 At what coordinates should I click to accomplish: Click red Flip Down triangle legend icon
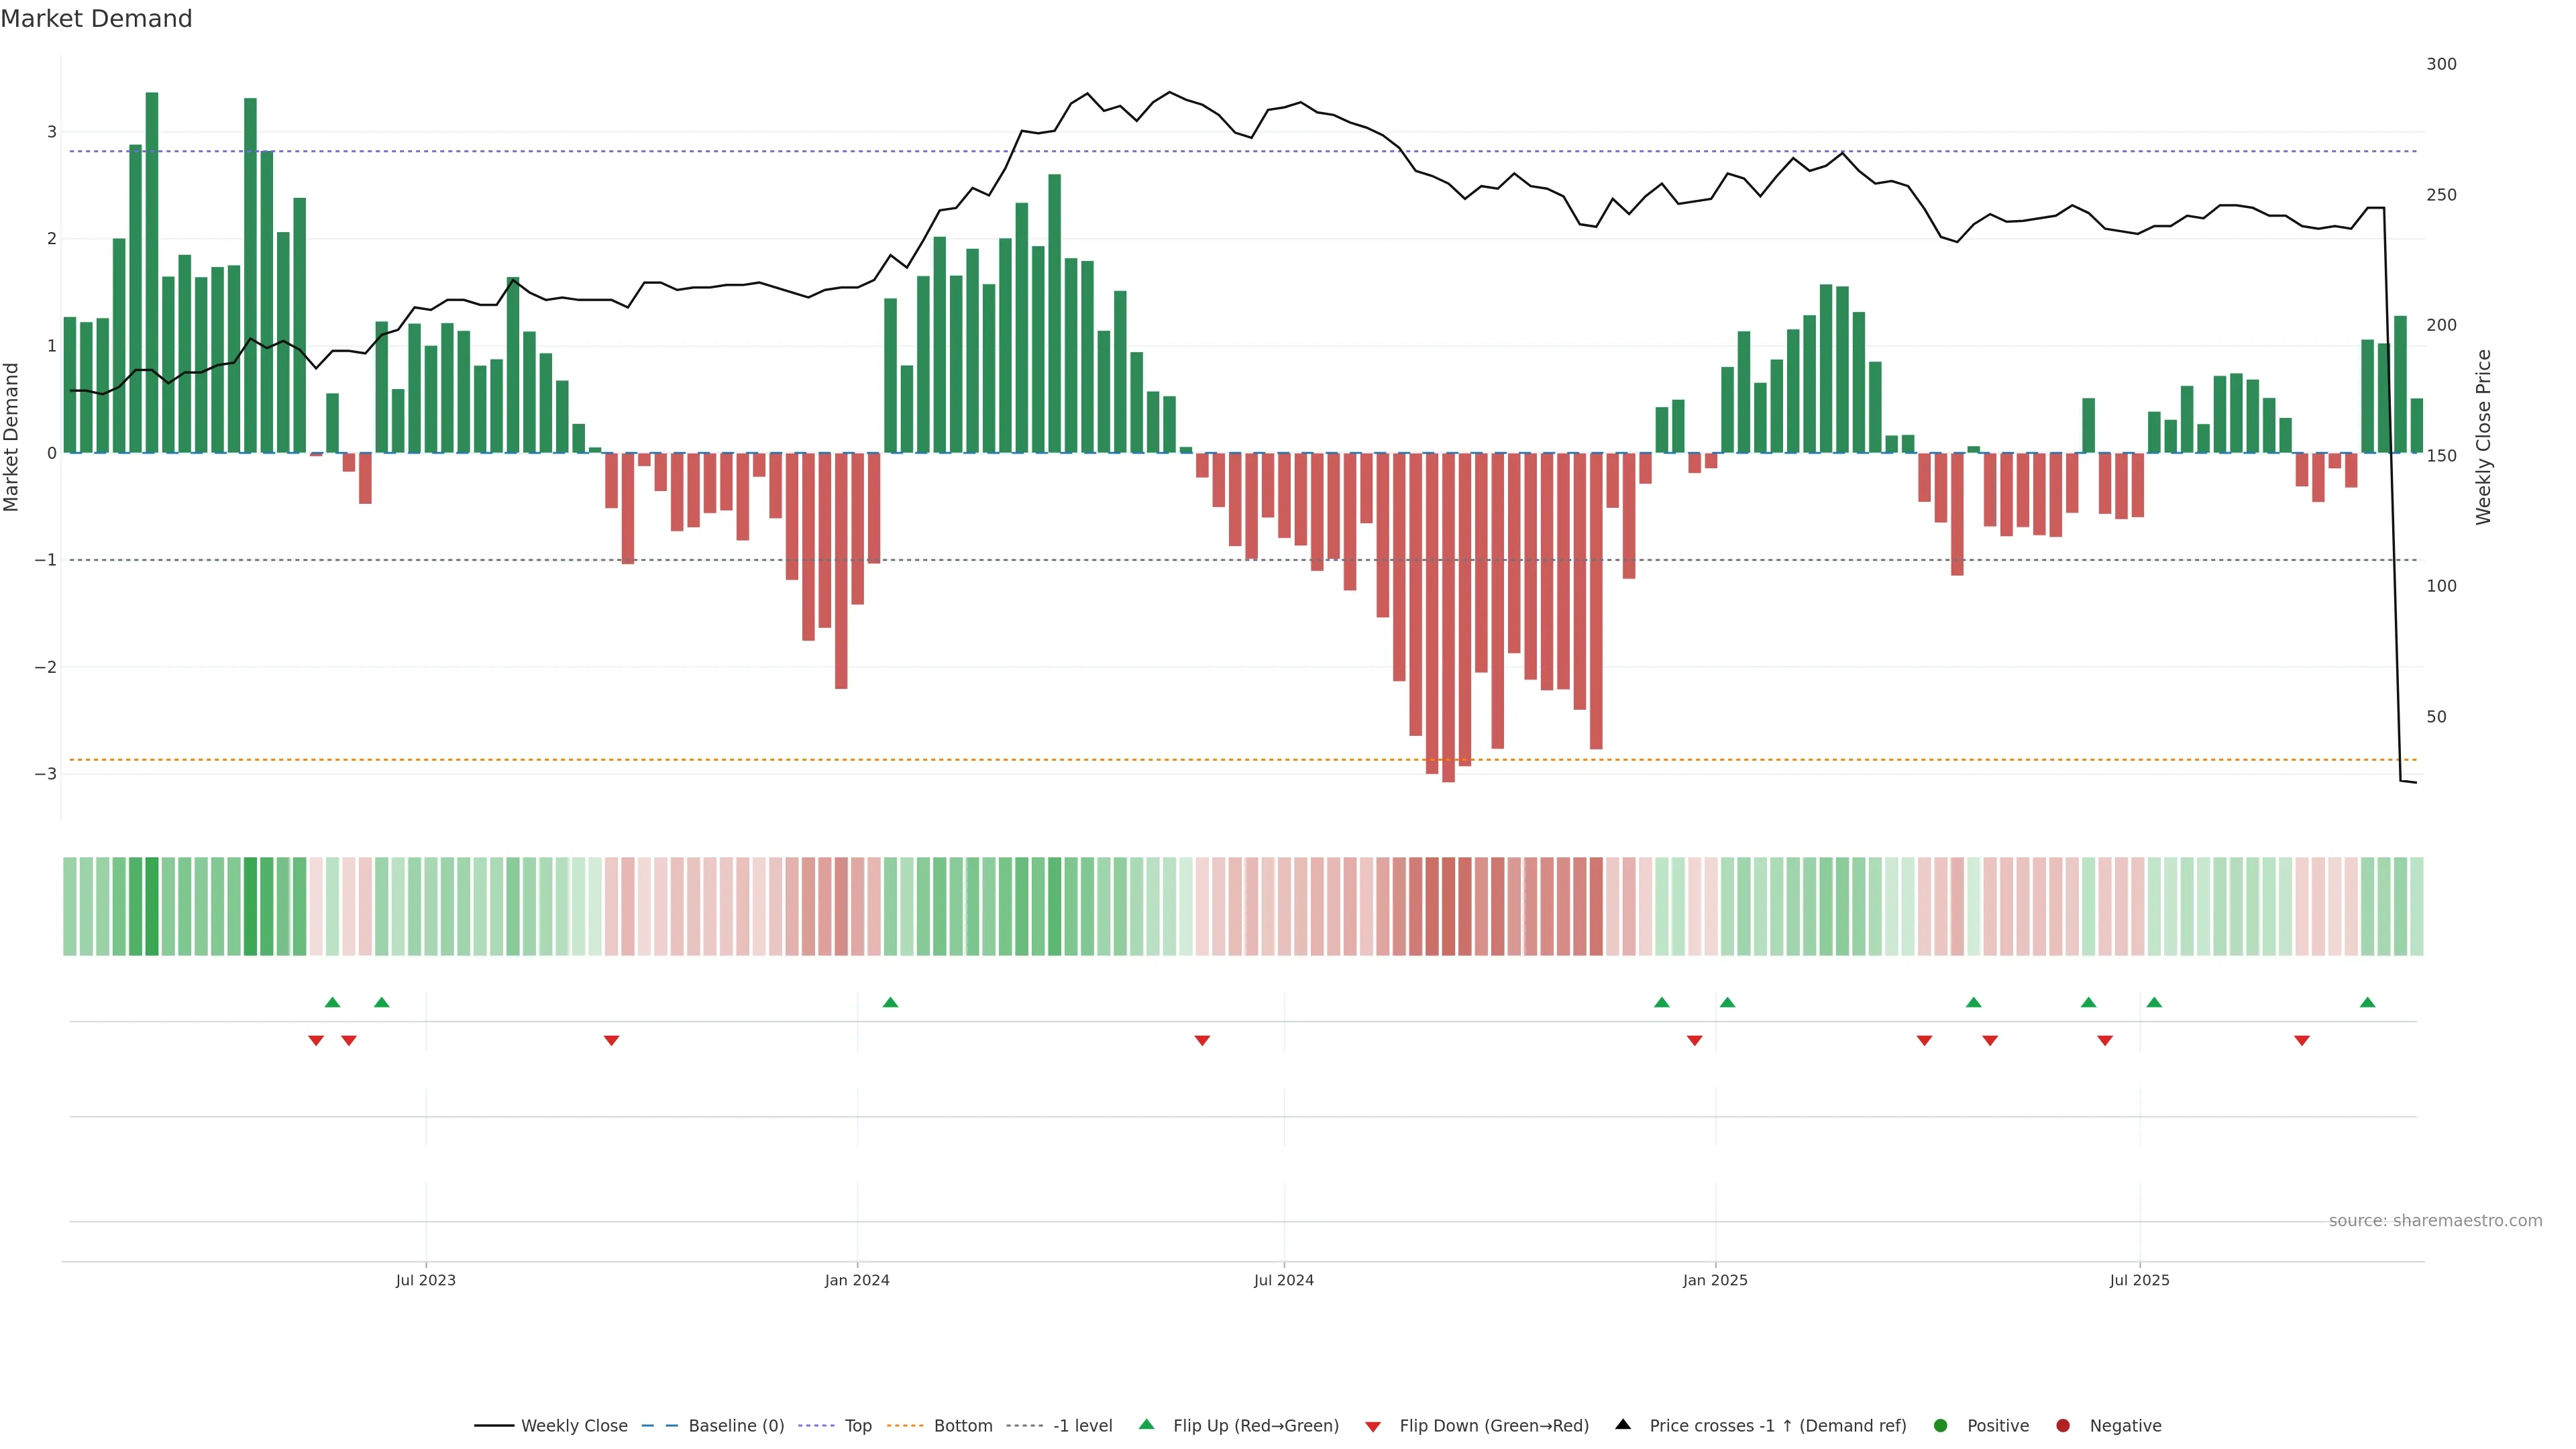[1373, 1426]
